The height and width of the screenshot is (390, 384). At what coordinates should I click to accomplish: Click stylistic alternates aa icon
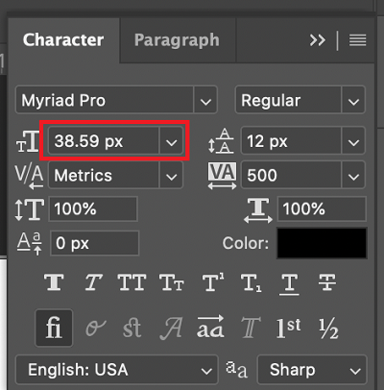point(210,328)
